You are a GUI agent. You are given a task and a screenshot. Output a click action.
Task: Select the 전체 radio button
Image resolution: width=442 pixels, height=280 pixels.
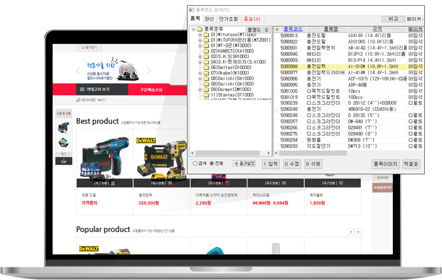point(212,163)
